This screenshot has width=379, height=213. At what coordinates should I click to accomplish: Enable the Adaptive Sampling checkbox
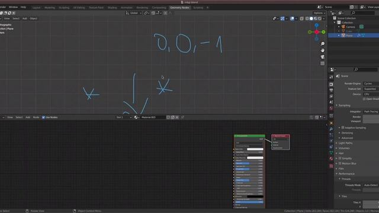point(343,128)
